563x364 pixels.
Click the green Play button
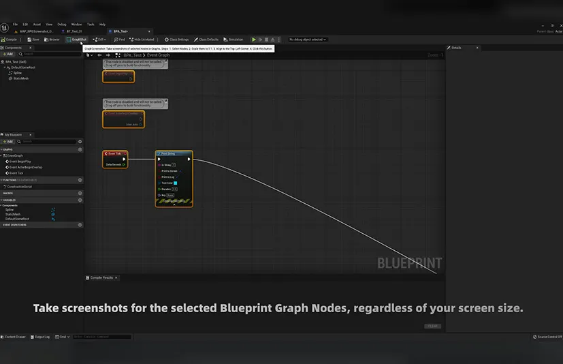254,40
